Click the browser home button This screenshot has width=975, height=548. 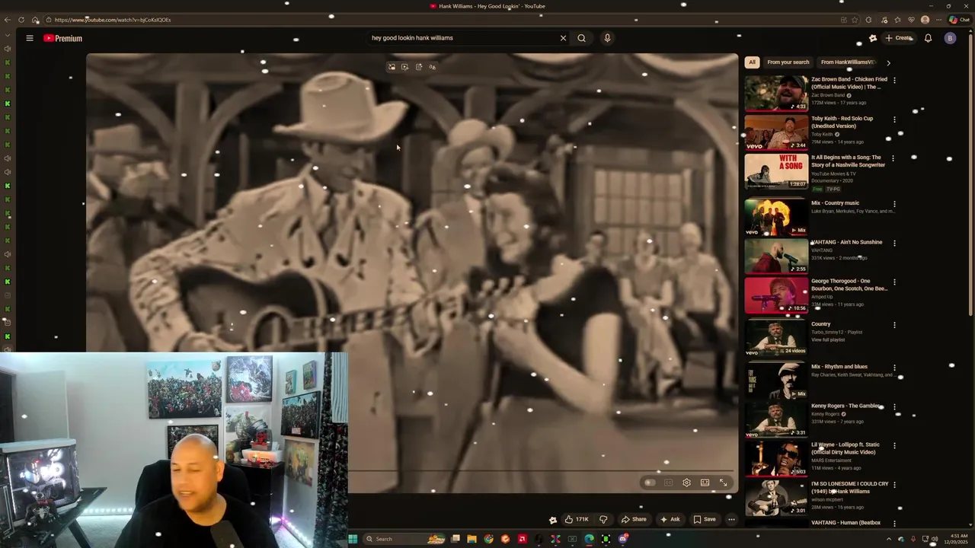coord(35,20)
